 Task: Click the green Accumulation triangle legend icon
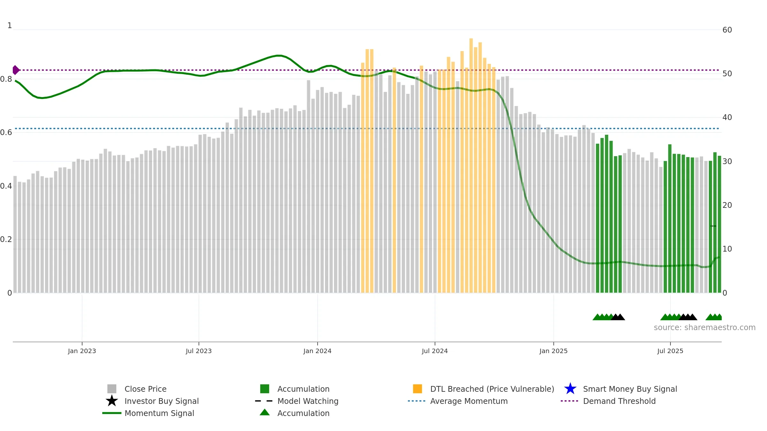(265, 412)
